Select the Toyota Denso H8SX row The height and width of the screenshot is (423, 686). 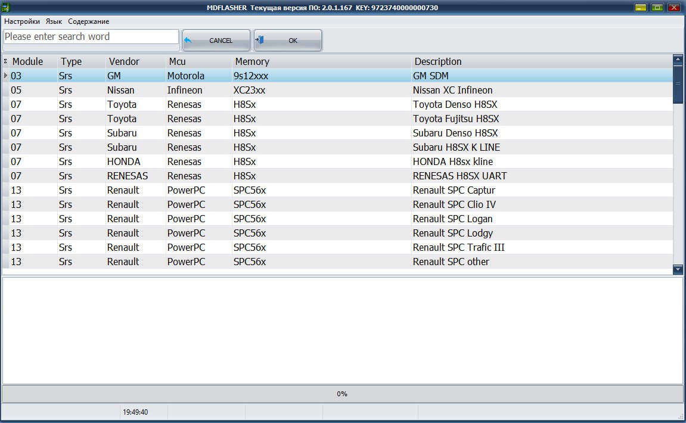(x=338, y=104)
